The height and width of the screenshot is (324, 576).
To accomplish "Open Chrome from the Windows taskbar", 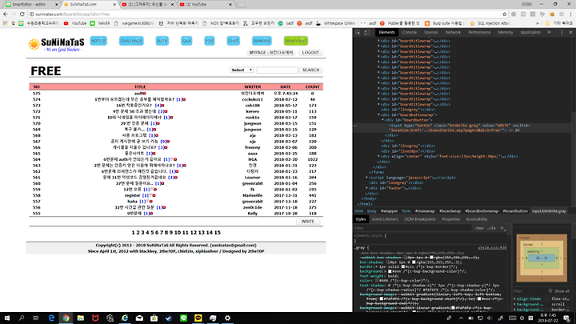I will [66, 318].
